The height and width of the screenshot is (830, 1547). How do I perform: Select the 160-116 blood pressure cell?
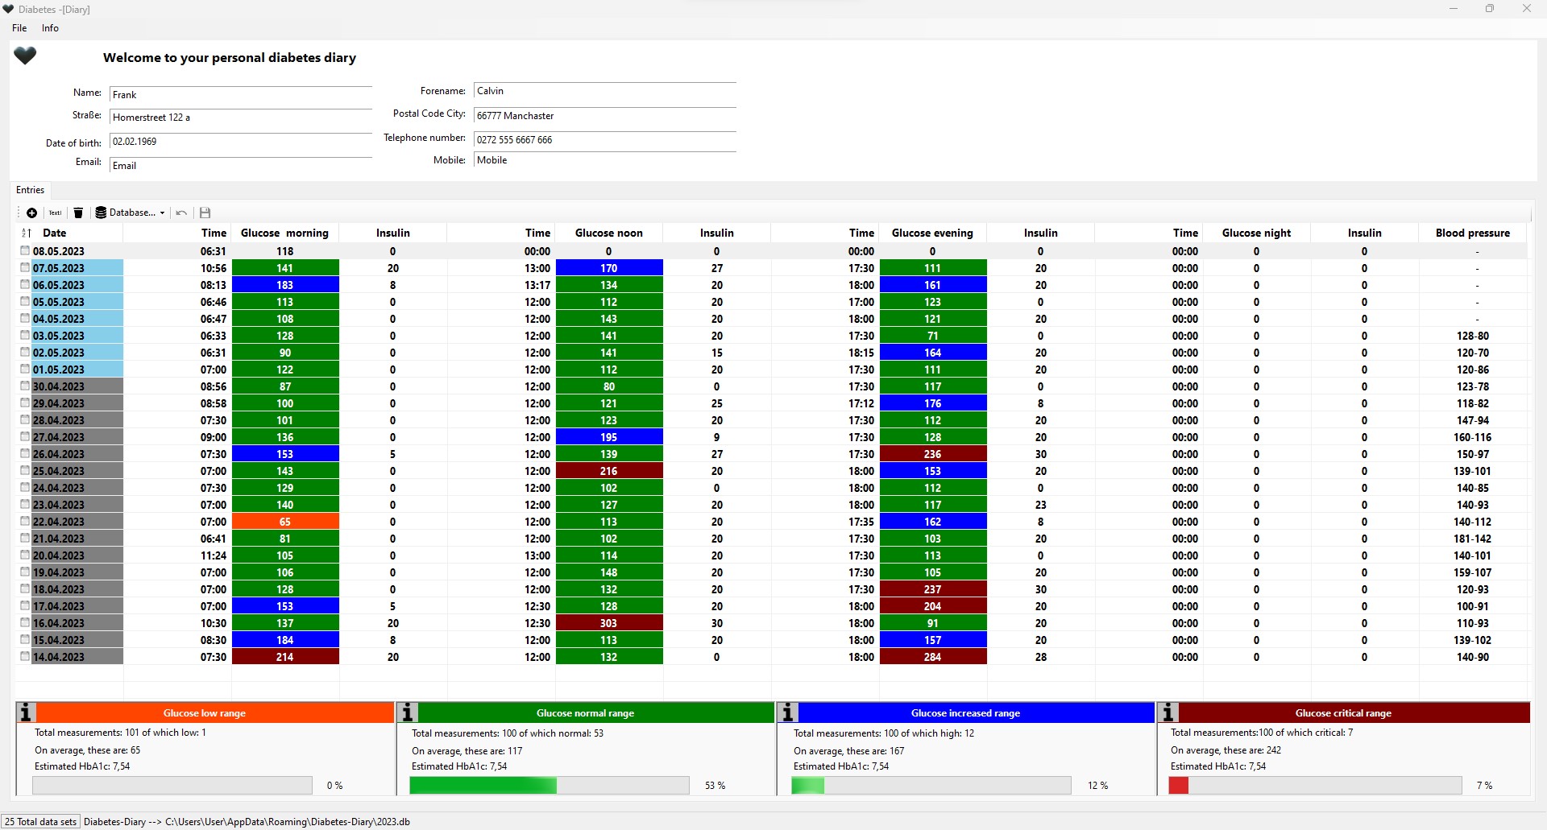click(1473, 437)
